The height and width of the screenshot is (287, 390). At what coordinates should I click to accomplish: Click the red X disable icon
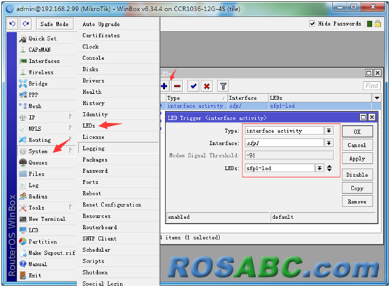point(207,86)
